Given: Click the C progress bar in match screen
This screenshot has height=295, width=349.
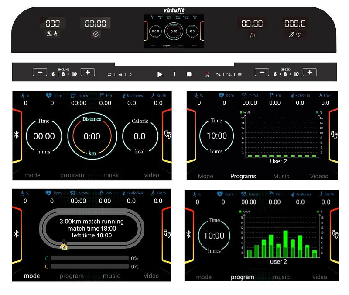Looking at the screenshot, I should (89, 258).
